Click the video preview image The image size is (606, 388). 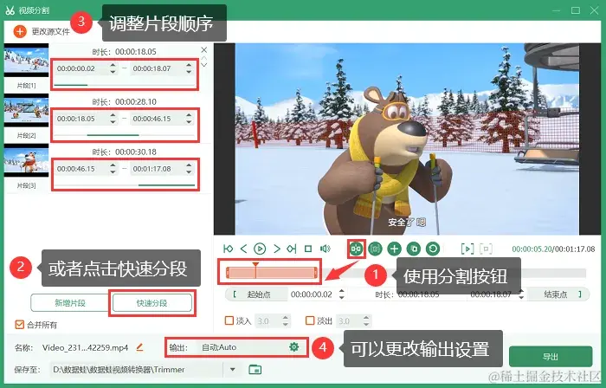pyautogui.click(x=407, y=139)
